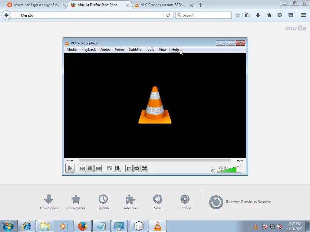
Task: Open VLC Playback menu
Action: tap(89, 50)
